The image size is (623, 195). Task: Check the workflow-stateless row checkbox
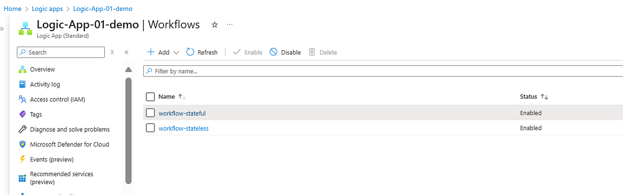151,128
